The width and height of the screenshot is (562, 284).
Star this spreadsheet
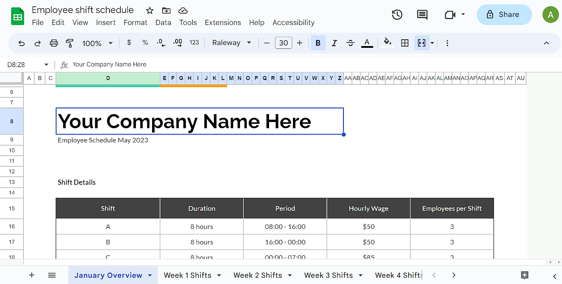150,11
